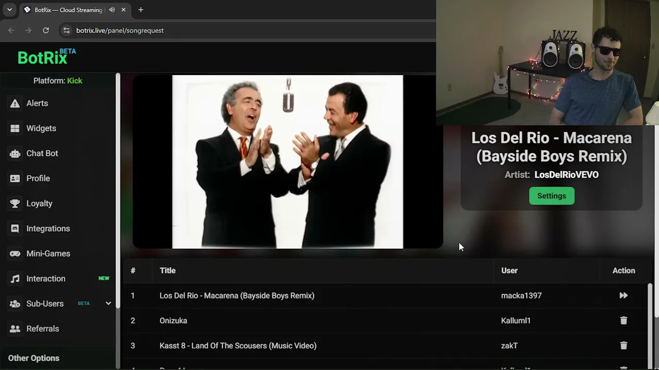This screenshot has width=659, height=370.
Task: Select the Interaction music note icon
Action: coord(15,279)
